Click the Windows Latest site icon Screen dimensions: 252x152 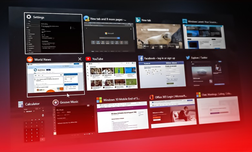(185, 21)
